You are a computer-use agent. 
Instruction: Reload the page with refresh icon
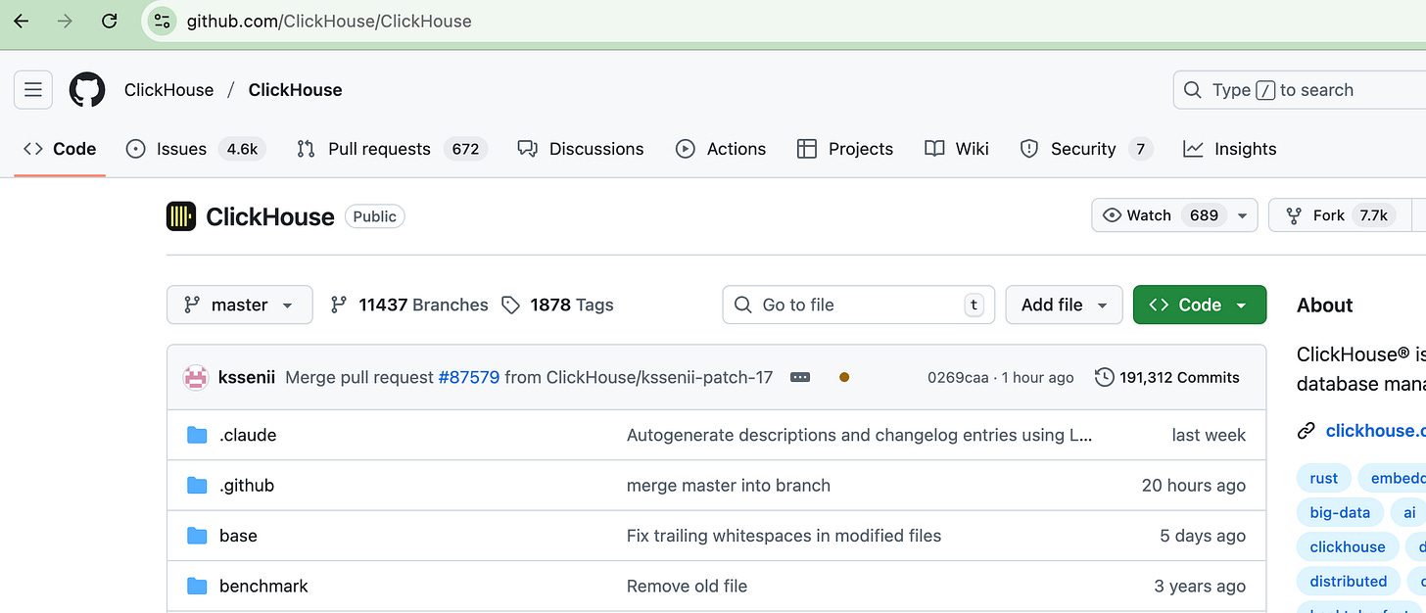(110, 21)
